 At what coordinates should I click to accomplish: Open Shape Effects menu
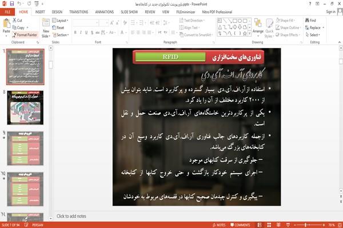(x=288, y=35)
